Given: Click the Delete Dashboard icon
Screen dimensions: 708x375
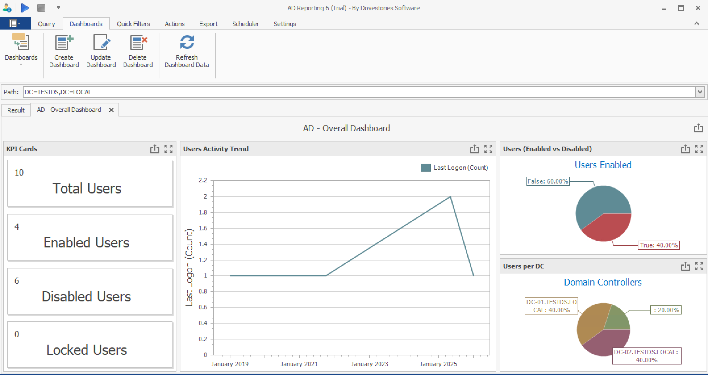Looking at the screenshot, I should point(138,43).
